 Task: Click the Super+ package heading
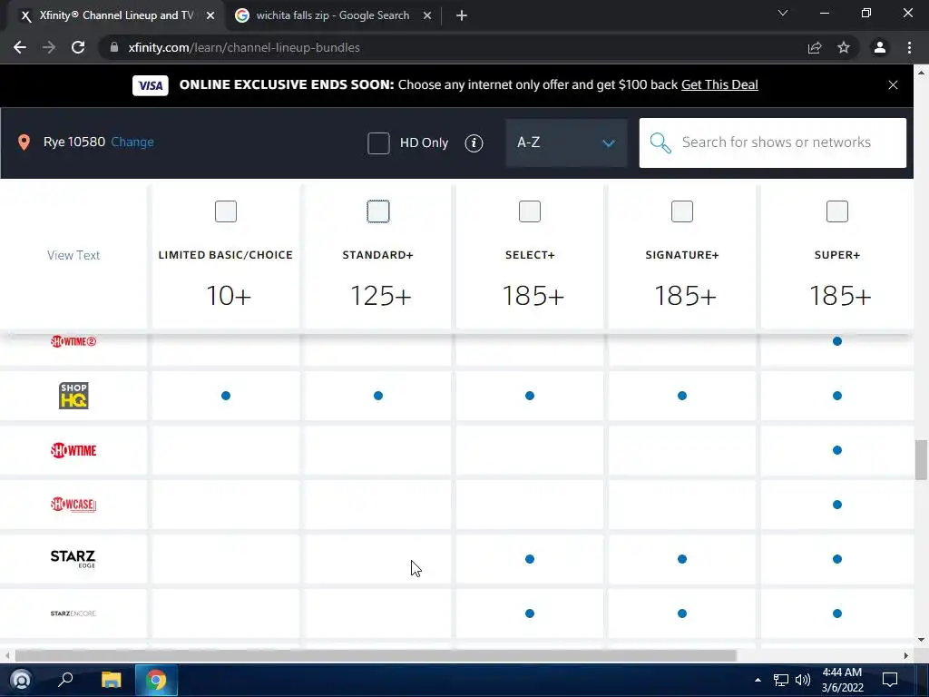coord(837,255)
